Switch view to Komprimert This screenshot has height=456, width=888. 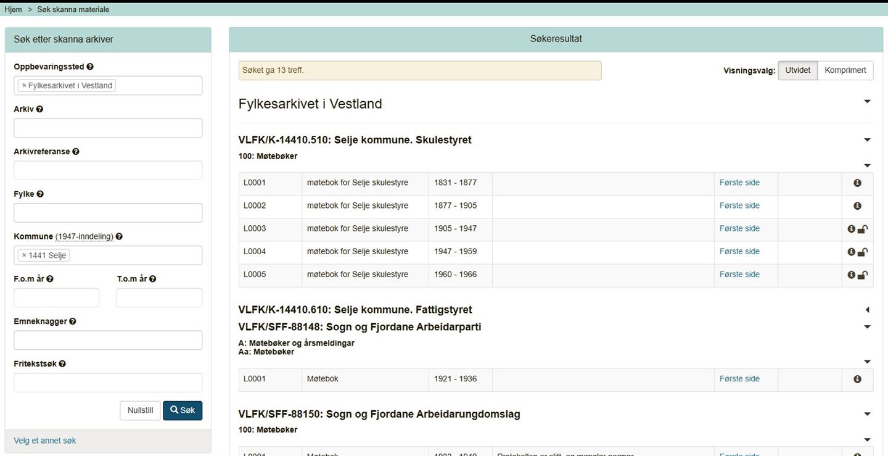(845, 70)
